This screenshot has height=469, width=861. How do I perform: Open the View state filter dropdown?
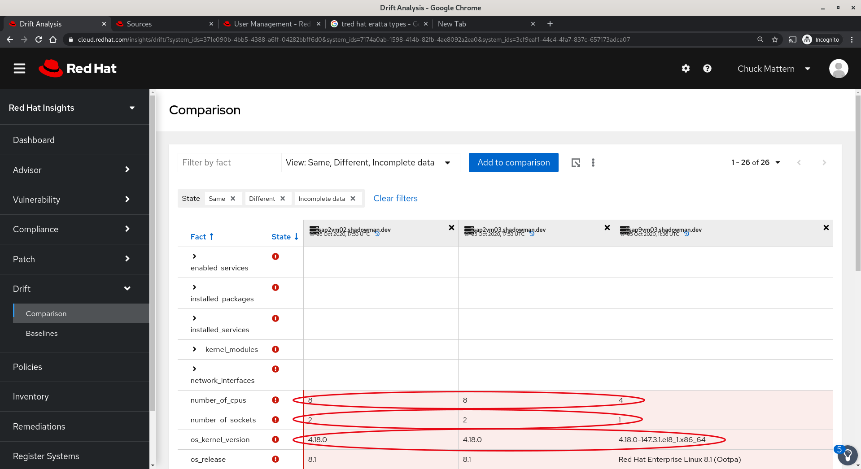pyautogui.click(x=370, y=162)
